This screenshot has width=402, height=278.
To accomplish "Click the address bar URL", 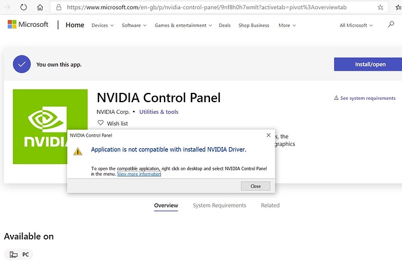I will click(x=207, y=7).
